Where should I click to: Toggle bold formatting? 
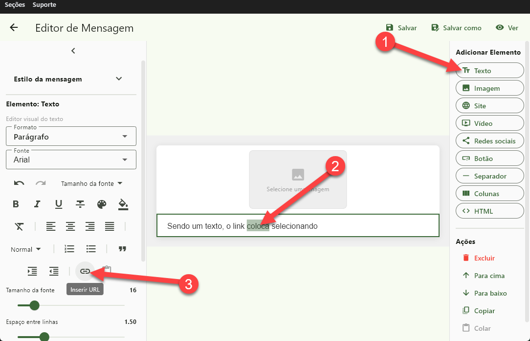(x=16, y=204)
